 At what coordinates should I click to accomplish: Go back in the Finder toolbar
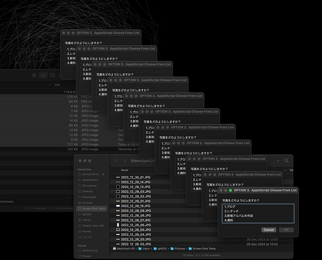[117, 161]
